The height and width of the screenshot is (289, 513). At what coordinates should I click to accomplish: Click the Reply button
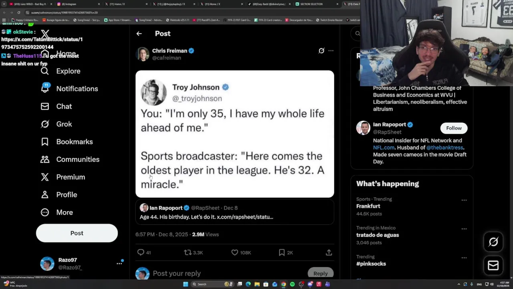pyautogui.click(x=320, y=273)
